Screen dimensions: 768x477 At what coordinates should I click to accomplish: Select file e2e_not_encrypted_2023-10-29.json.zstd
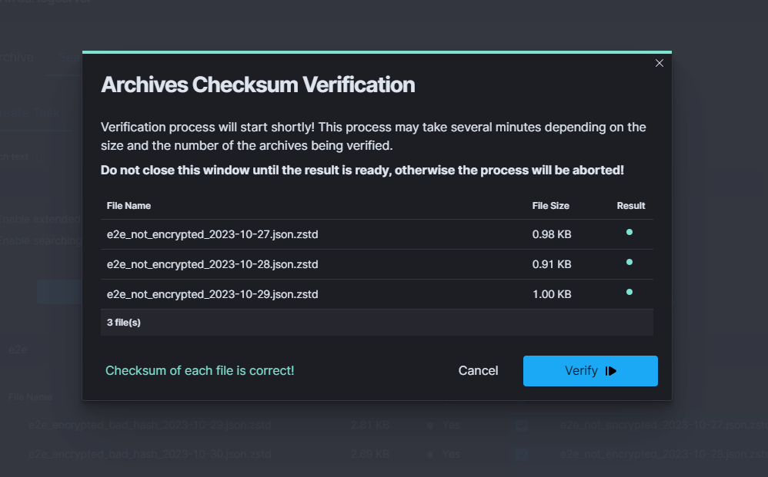point(212,294)
